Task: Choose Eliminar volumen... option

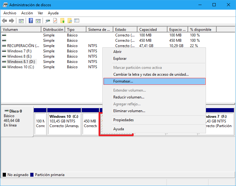Action: click(x=154, y=111)
